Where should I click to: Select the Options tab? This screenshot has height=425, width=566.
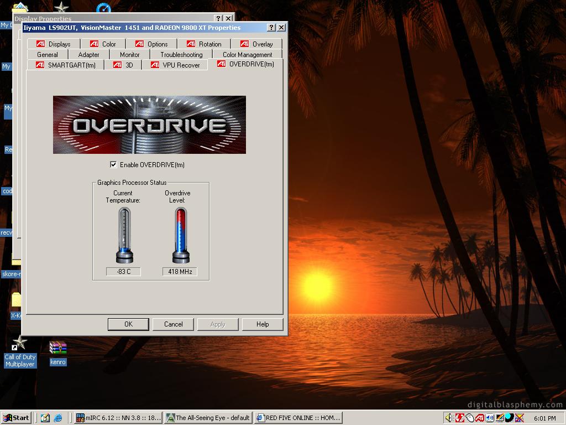[151, 44]
